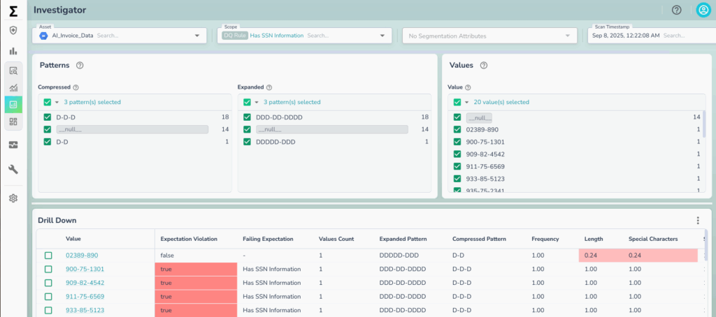Image resolution: width=716 pixels, height=317 pixels.
Task: Select the wrench tools icon
Action: tap(13, 169)
